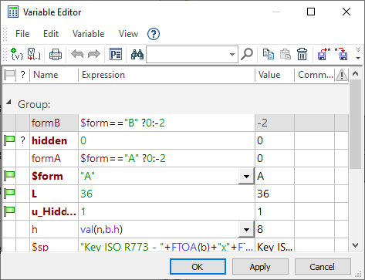The width and height of the screenshot is (365, 280).
Task: Click the Key ISO R773 expression
Action: 167,247
